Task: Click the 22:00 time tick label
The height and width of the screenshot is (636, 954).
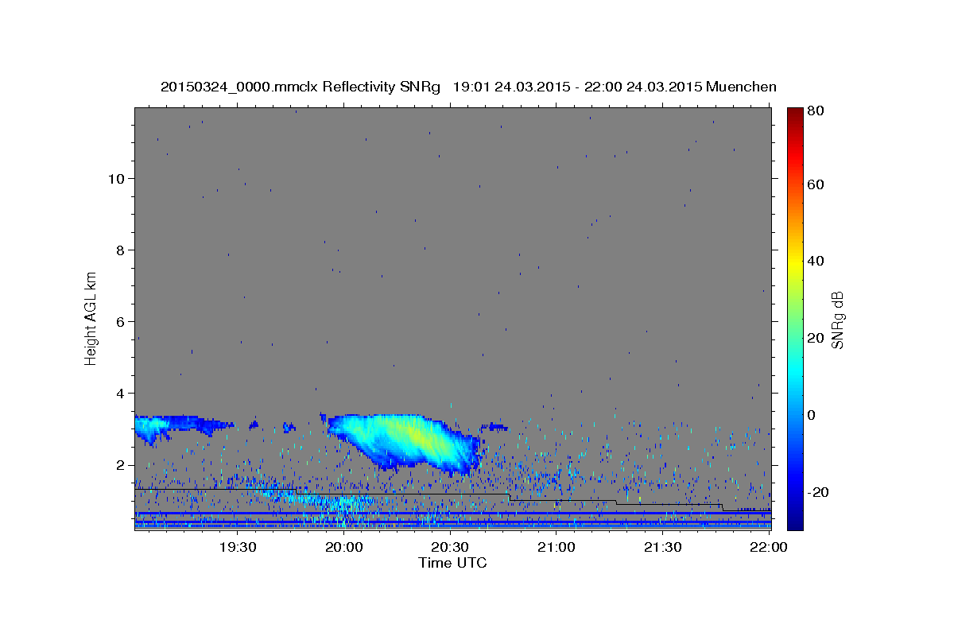Action: point(769,547)
